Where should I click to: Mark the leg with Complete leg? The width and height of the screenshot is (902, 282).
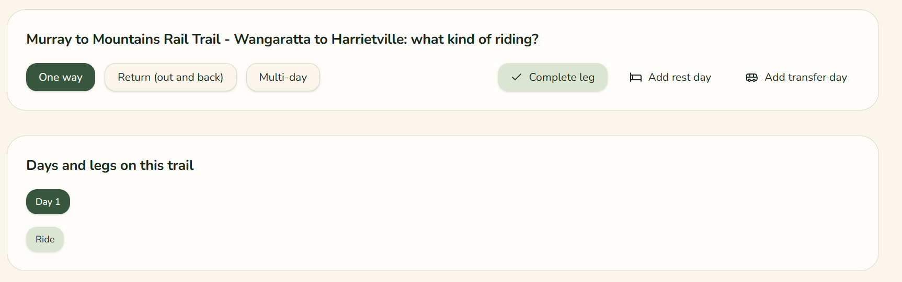553,77
